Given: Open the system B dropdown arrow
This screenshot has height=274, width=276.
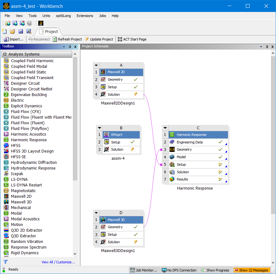Looking at the screenshot, I should click(x=100, y=128).
